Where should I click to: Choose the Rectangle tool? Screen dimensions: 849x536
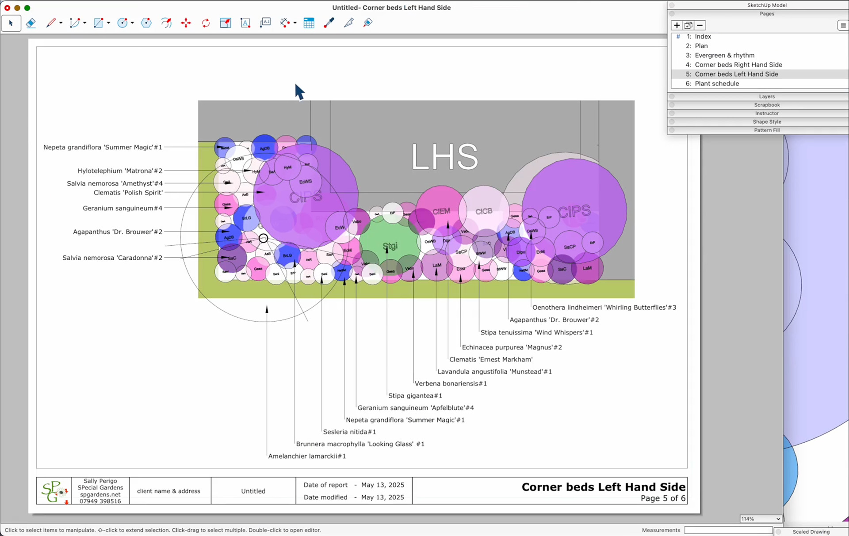(x=98, y=23)
